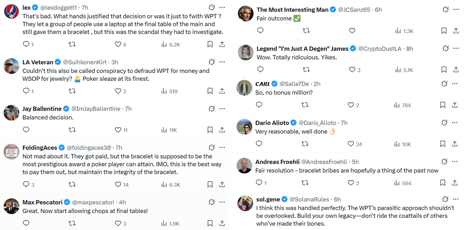The width and height of the screenshot is (464, 230).
Task: Bookmark the FoldingAces tweet
Action: [x=210, y=184]
